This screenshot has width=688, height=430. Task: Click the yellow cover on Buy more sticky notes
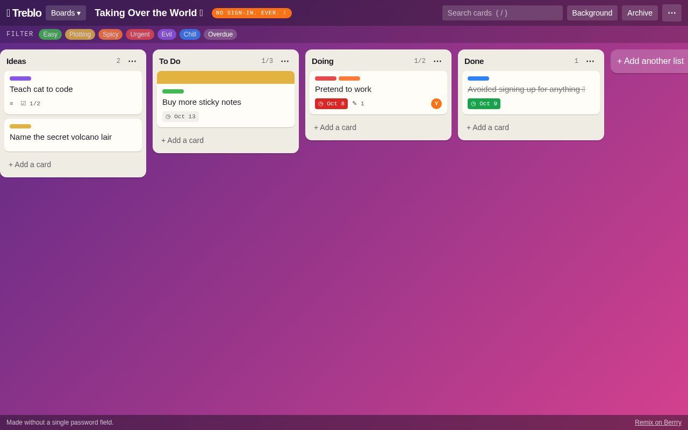click(226, 77)
